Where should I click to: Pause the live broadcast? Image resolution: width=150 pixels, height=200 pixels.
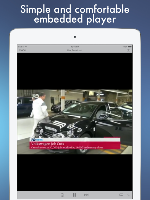74,195
